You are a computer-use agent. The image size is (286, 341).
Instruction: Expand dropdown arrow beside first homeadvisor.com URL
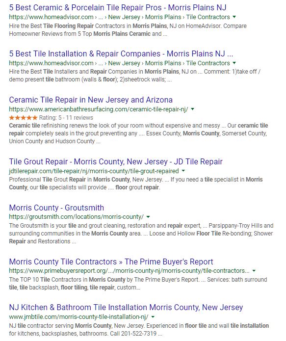(x=234, y=17)
